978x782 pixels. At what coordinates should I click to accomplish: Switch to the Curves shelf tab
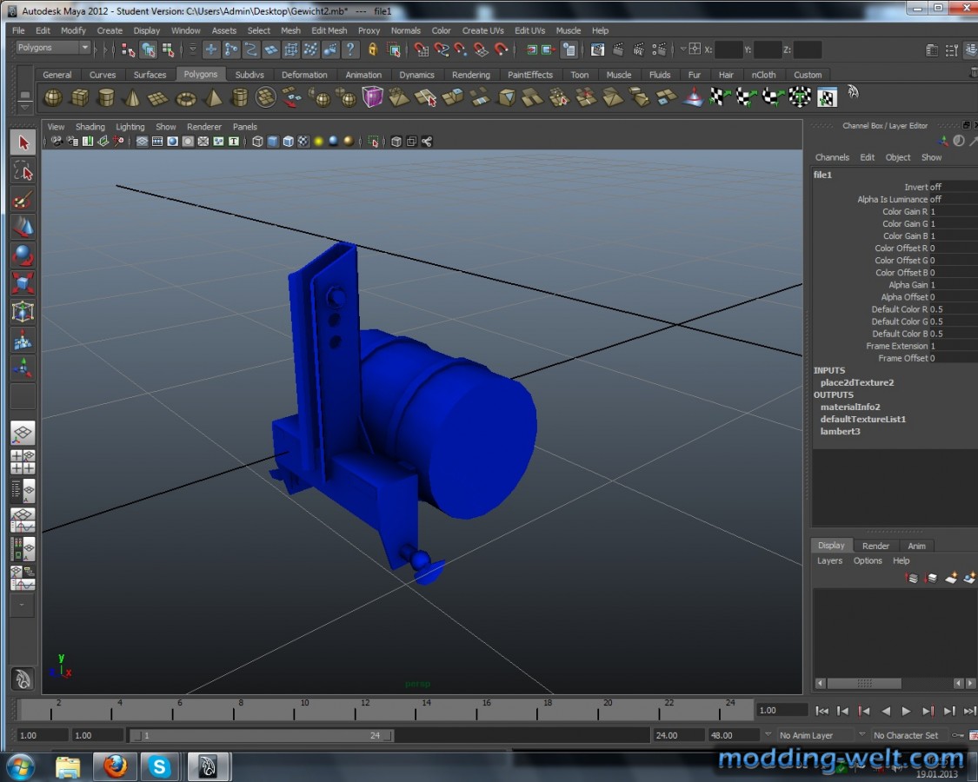103,75
